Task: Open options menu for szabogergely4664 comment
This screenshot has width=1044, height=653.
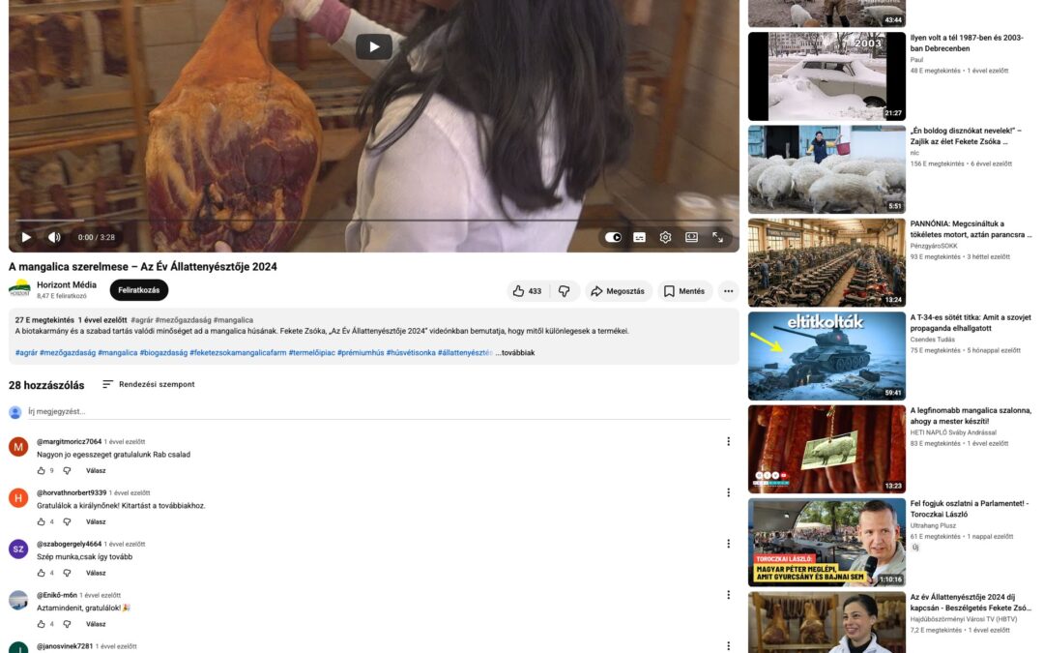Action: (729, 544)
